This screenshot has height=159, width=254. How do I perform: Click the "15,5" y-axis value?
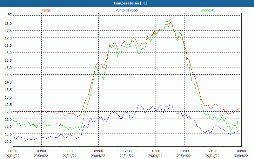(x=9, y=60)
